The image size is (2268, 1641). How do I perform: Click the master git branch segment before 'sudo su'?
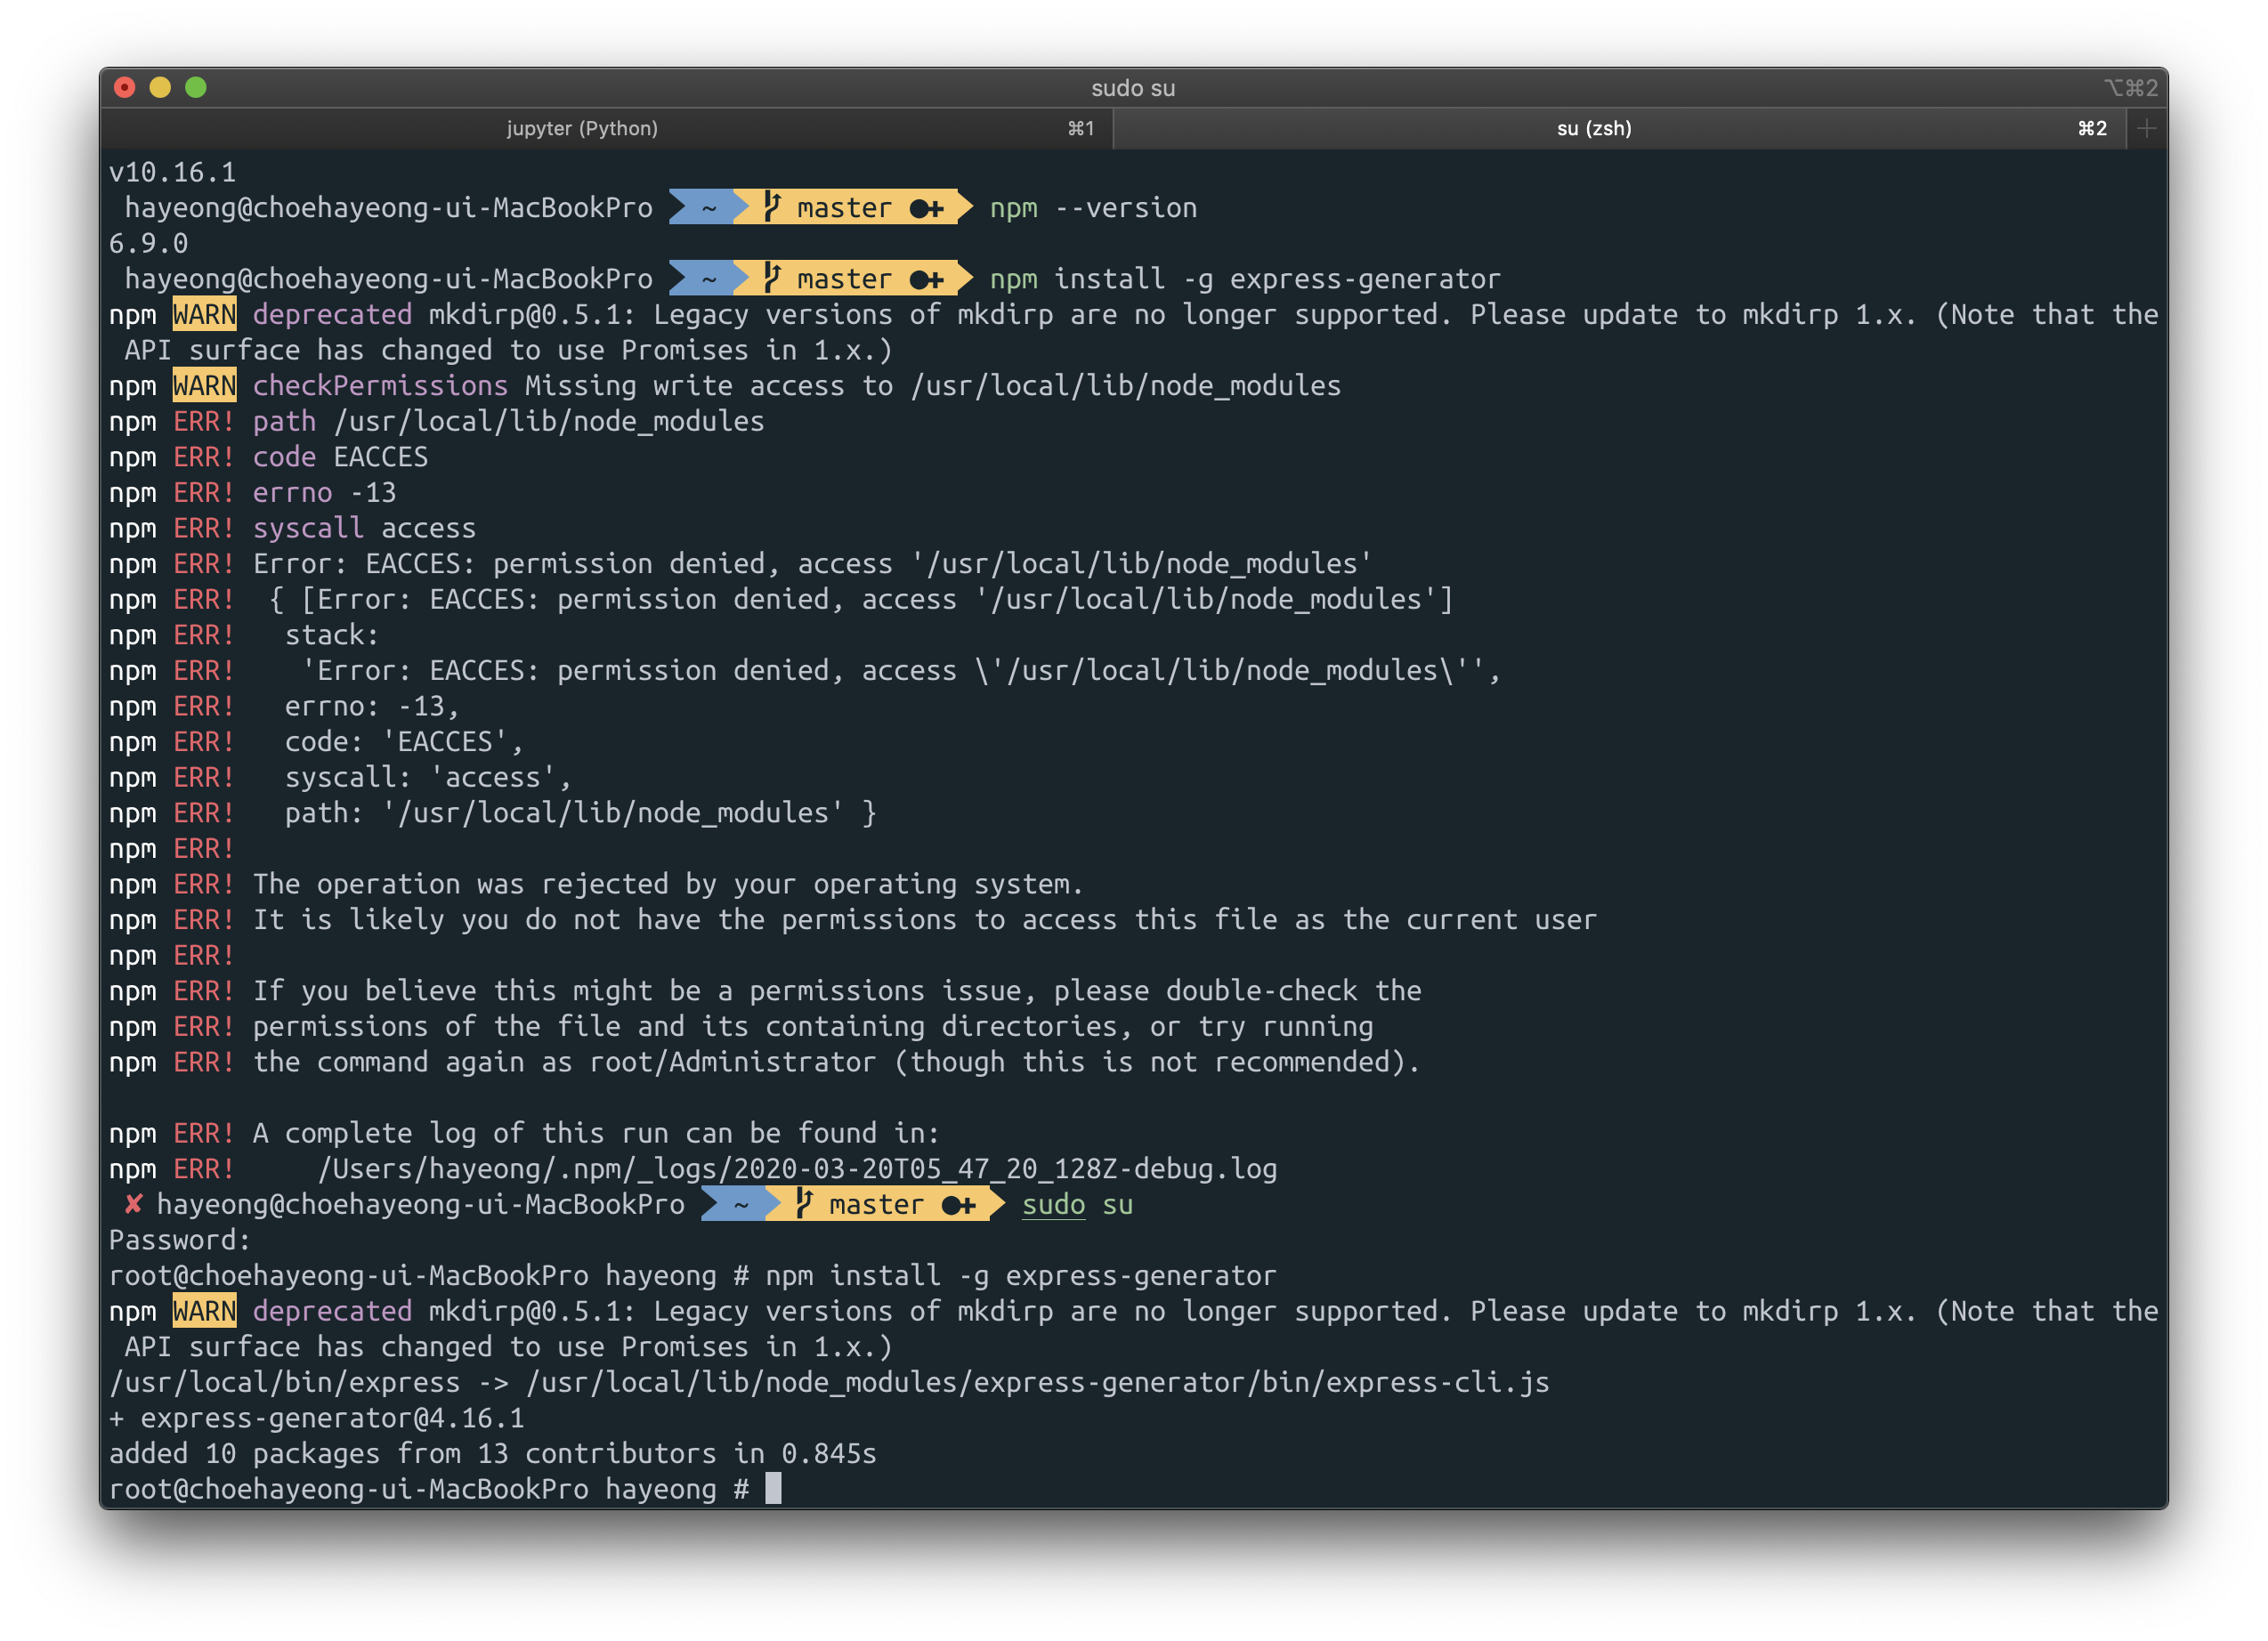pyautogui.click(x=884, y=1205)
